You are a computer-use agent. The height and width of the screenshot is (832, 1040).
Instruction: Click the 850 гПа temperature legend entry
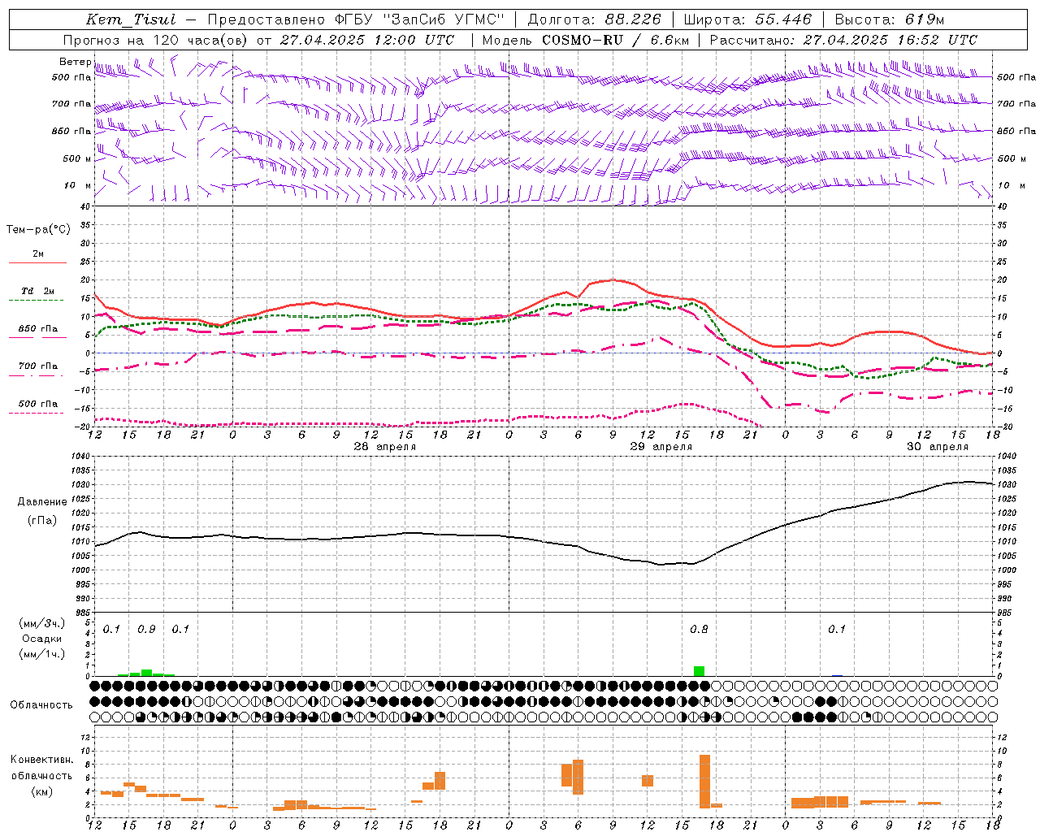click(37, 329)
